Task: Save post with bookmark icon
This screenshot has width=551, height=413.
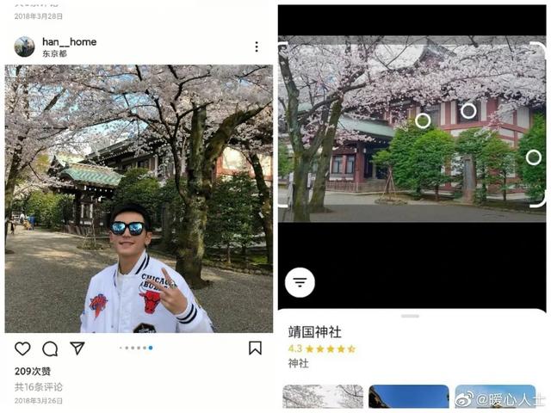Action: pyautogui.click(x=255, y=348)
